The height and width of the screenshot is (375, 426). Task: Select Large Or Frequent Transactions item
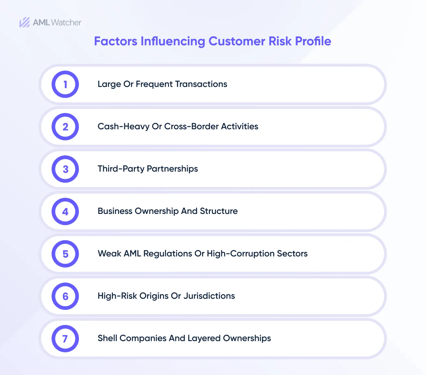click(162, 84)
